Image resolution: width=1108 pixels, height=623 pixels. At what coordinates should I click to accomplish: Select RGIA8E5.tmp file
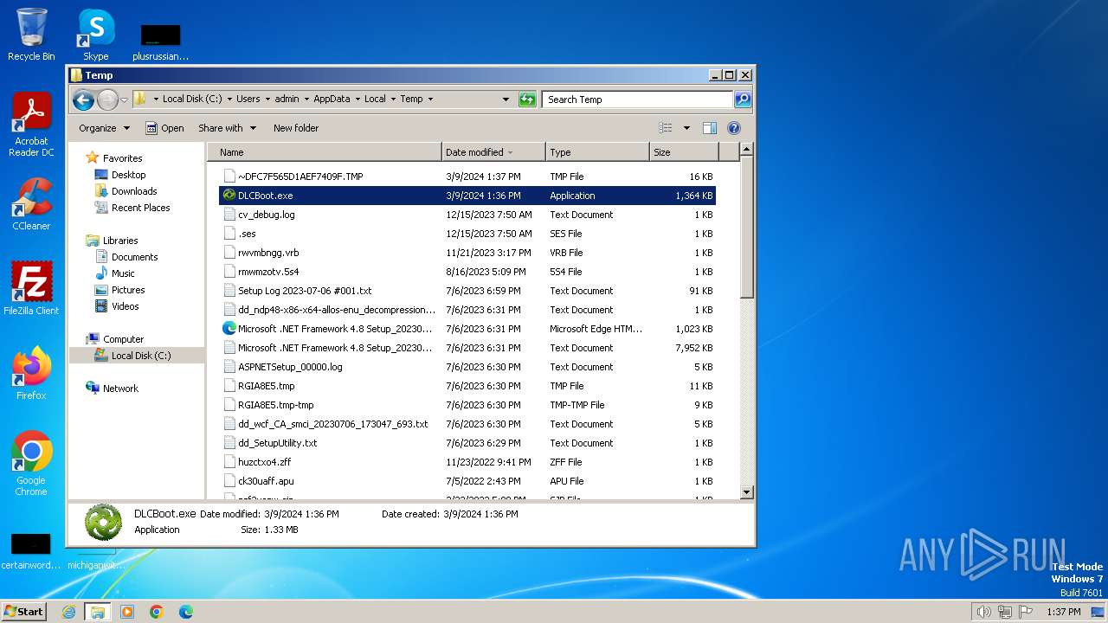tap(467, 386)
